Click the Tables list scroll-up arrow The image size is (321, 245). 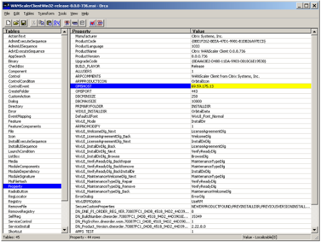64,32
